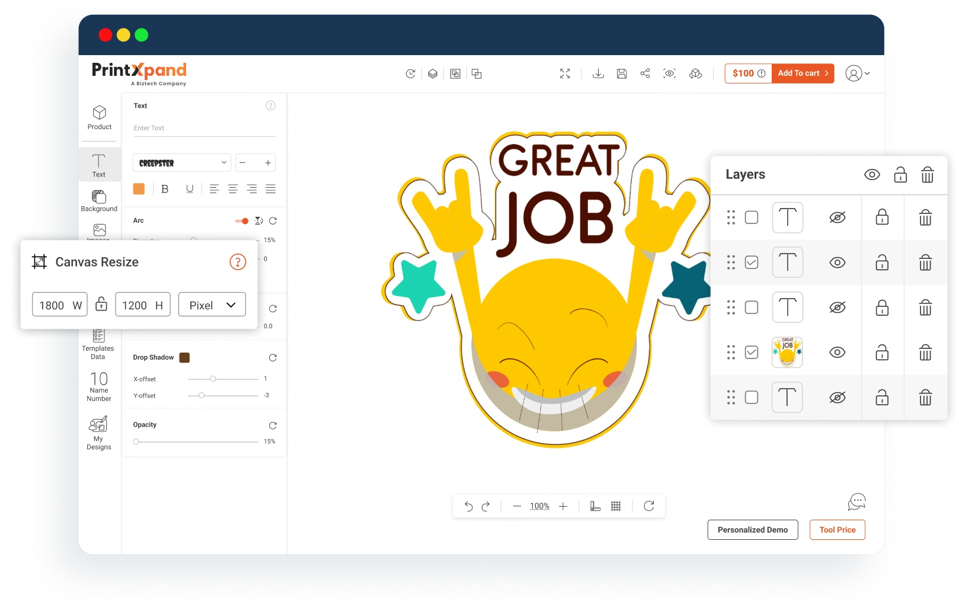Click the save disk icon
The image size is (959, 605).
(x=622, y=73)
